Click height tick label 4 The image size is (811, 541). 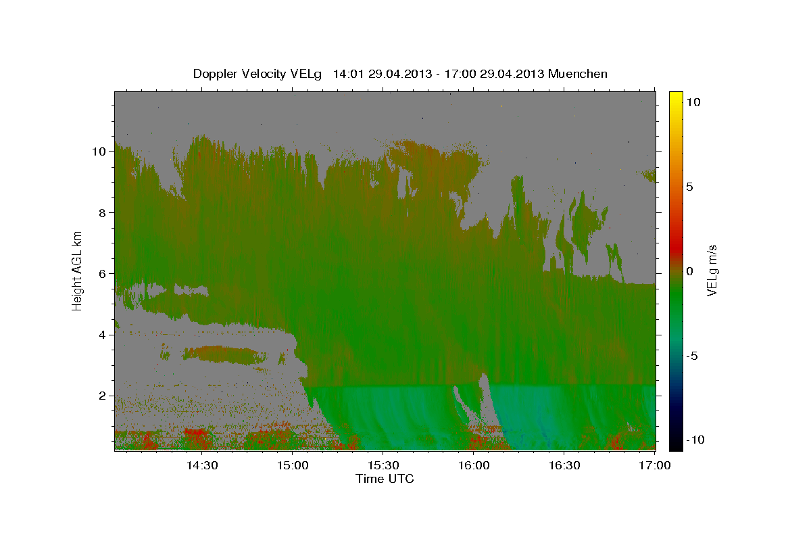103,334
